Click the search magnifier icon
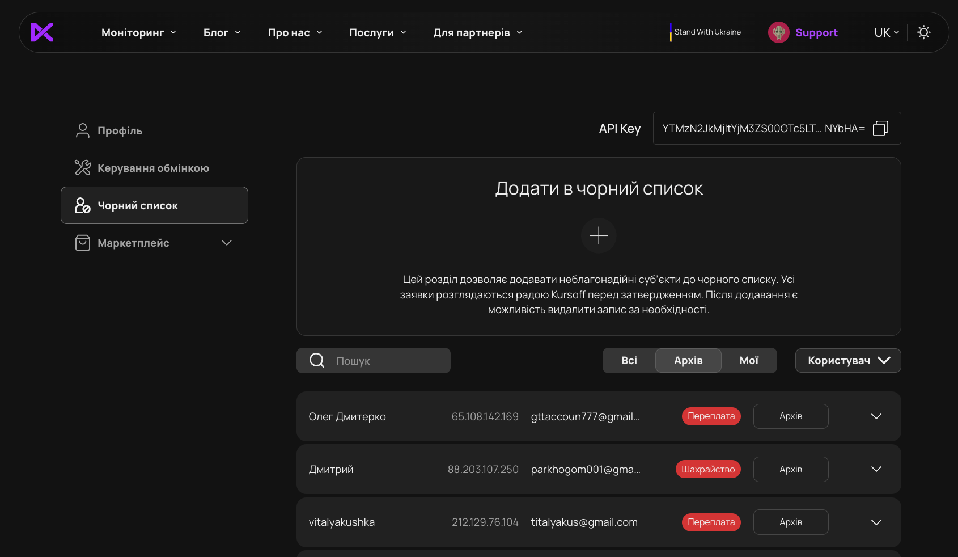Viewport: 958px width, 557px height. coord(317,361)
